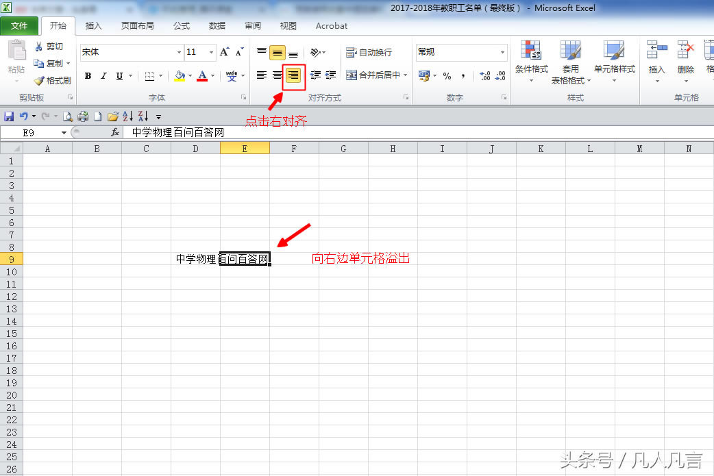Screen dimensions: 714x476
Task: Toggle bold formatting
Action: pyautogui.click(x=88, y=76)
